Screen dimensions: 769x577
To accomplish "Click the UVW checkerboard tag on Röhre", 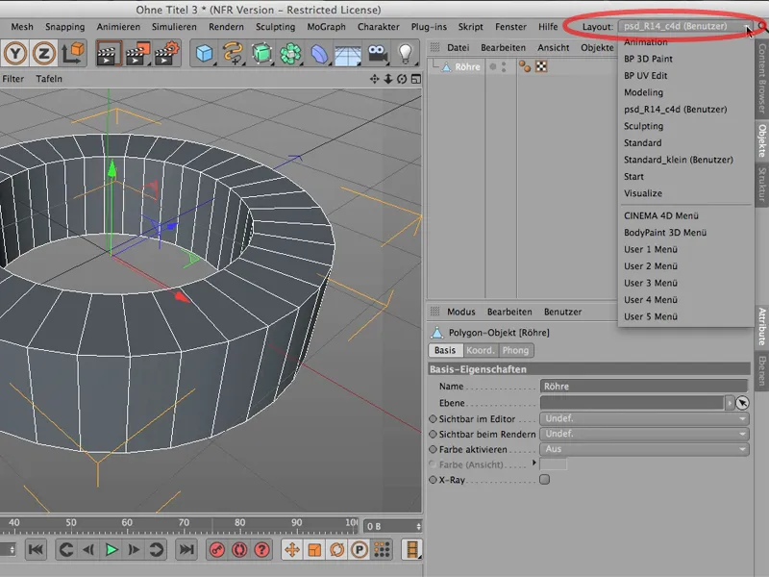I will (x=541, y=66).
